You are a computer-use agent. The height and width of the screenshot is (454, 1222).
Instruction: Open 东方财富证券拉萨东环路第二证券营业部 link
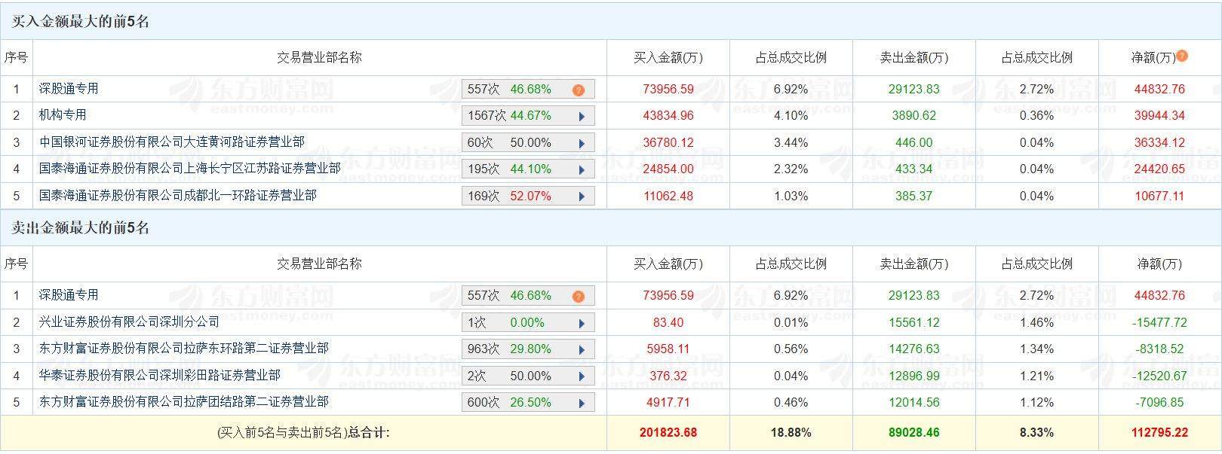pyautogui.click(x=184, y=348)
